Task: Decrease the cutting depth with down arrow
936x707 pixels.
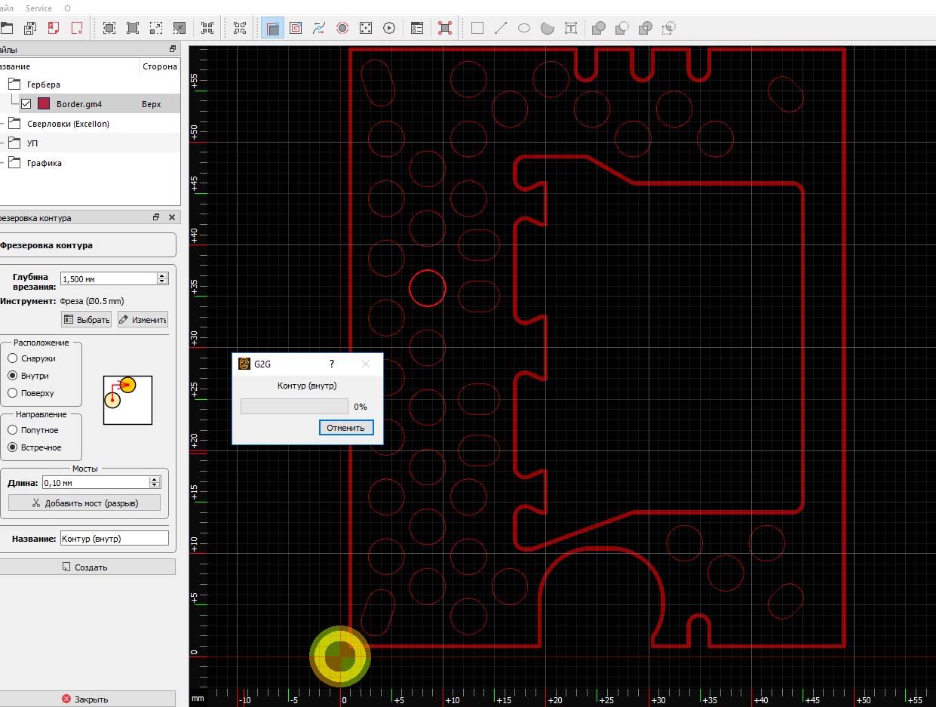Action: pos(162,281)
